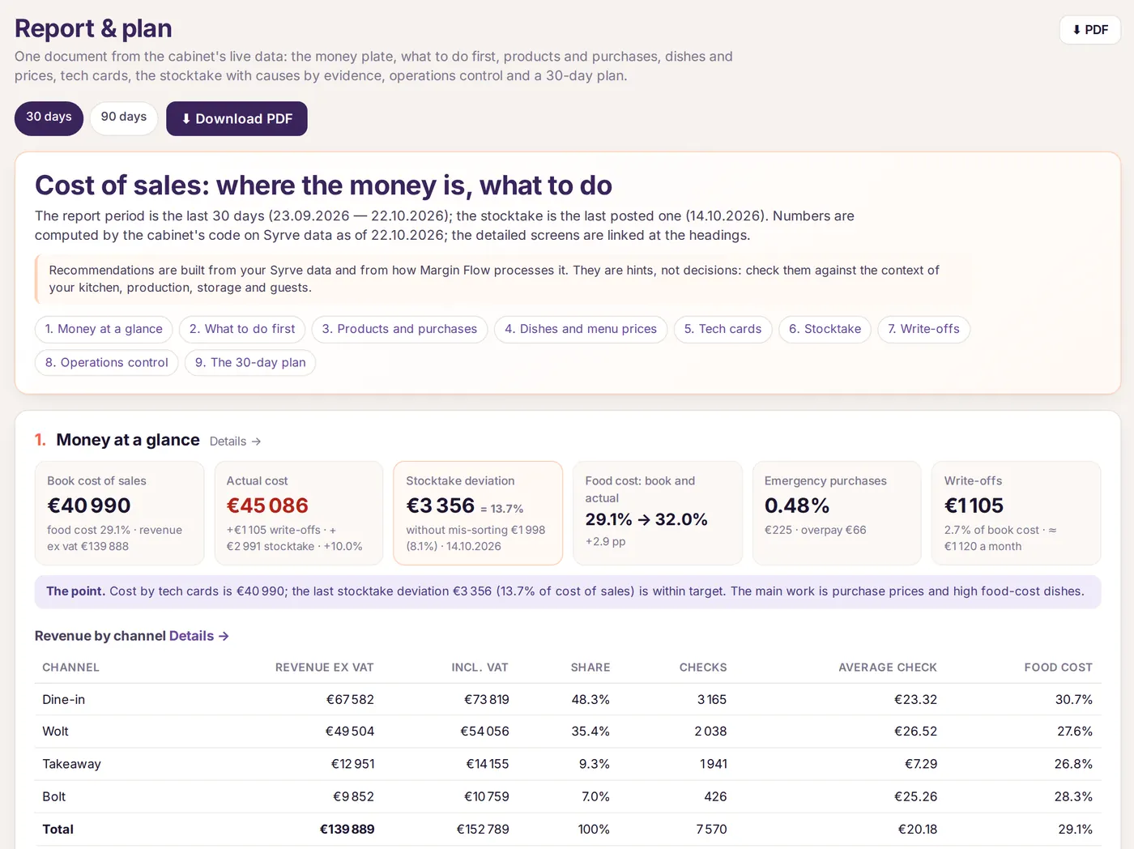Click the Food cost book and actual card
Screen dimensions: 1134x849
point(658,513)
